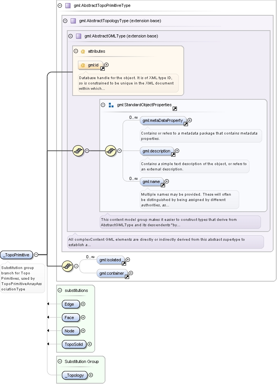Collapse the _TopoPrimitive root node
The image size is (277, 384).
36,255
